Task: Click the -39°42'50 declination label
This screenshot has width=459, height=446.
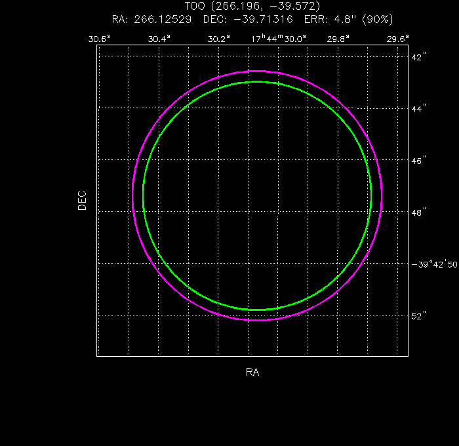Action: click(434, 264)
